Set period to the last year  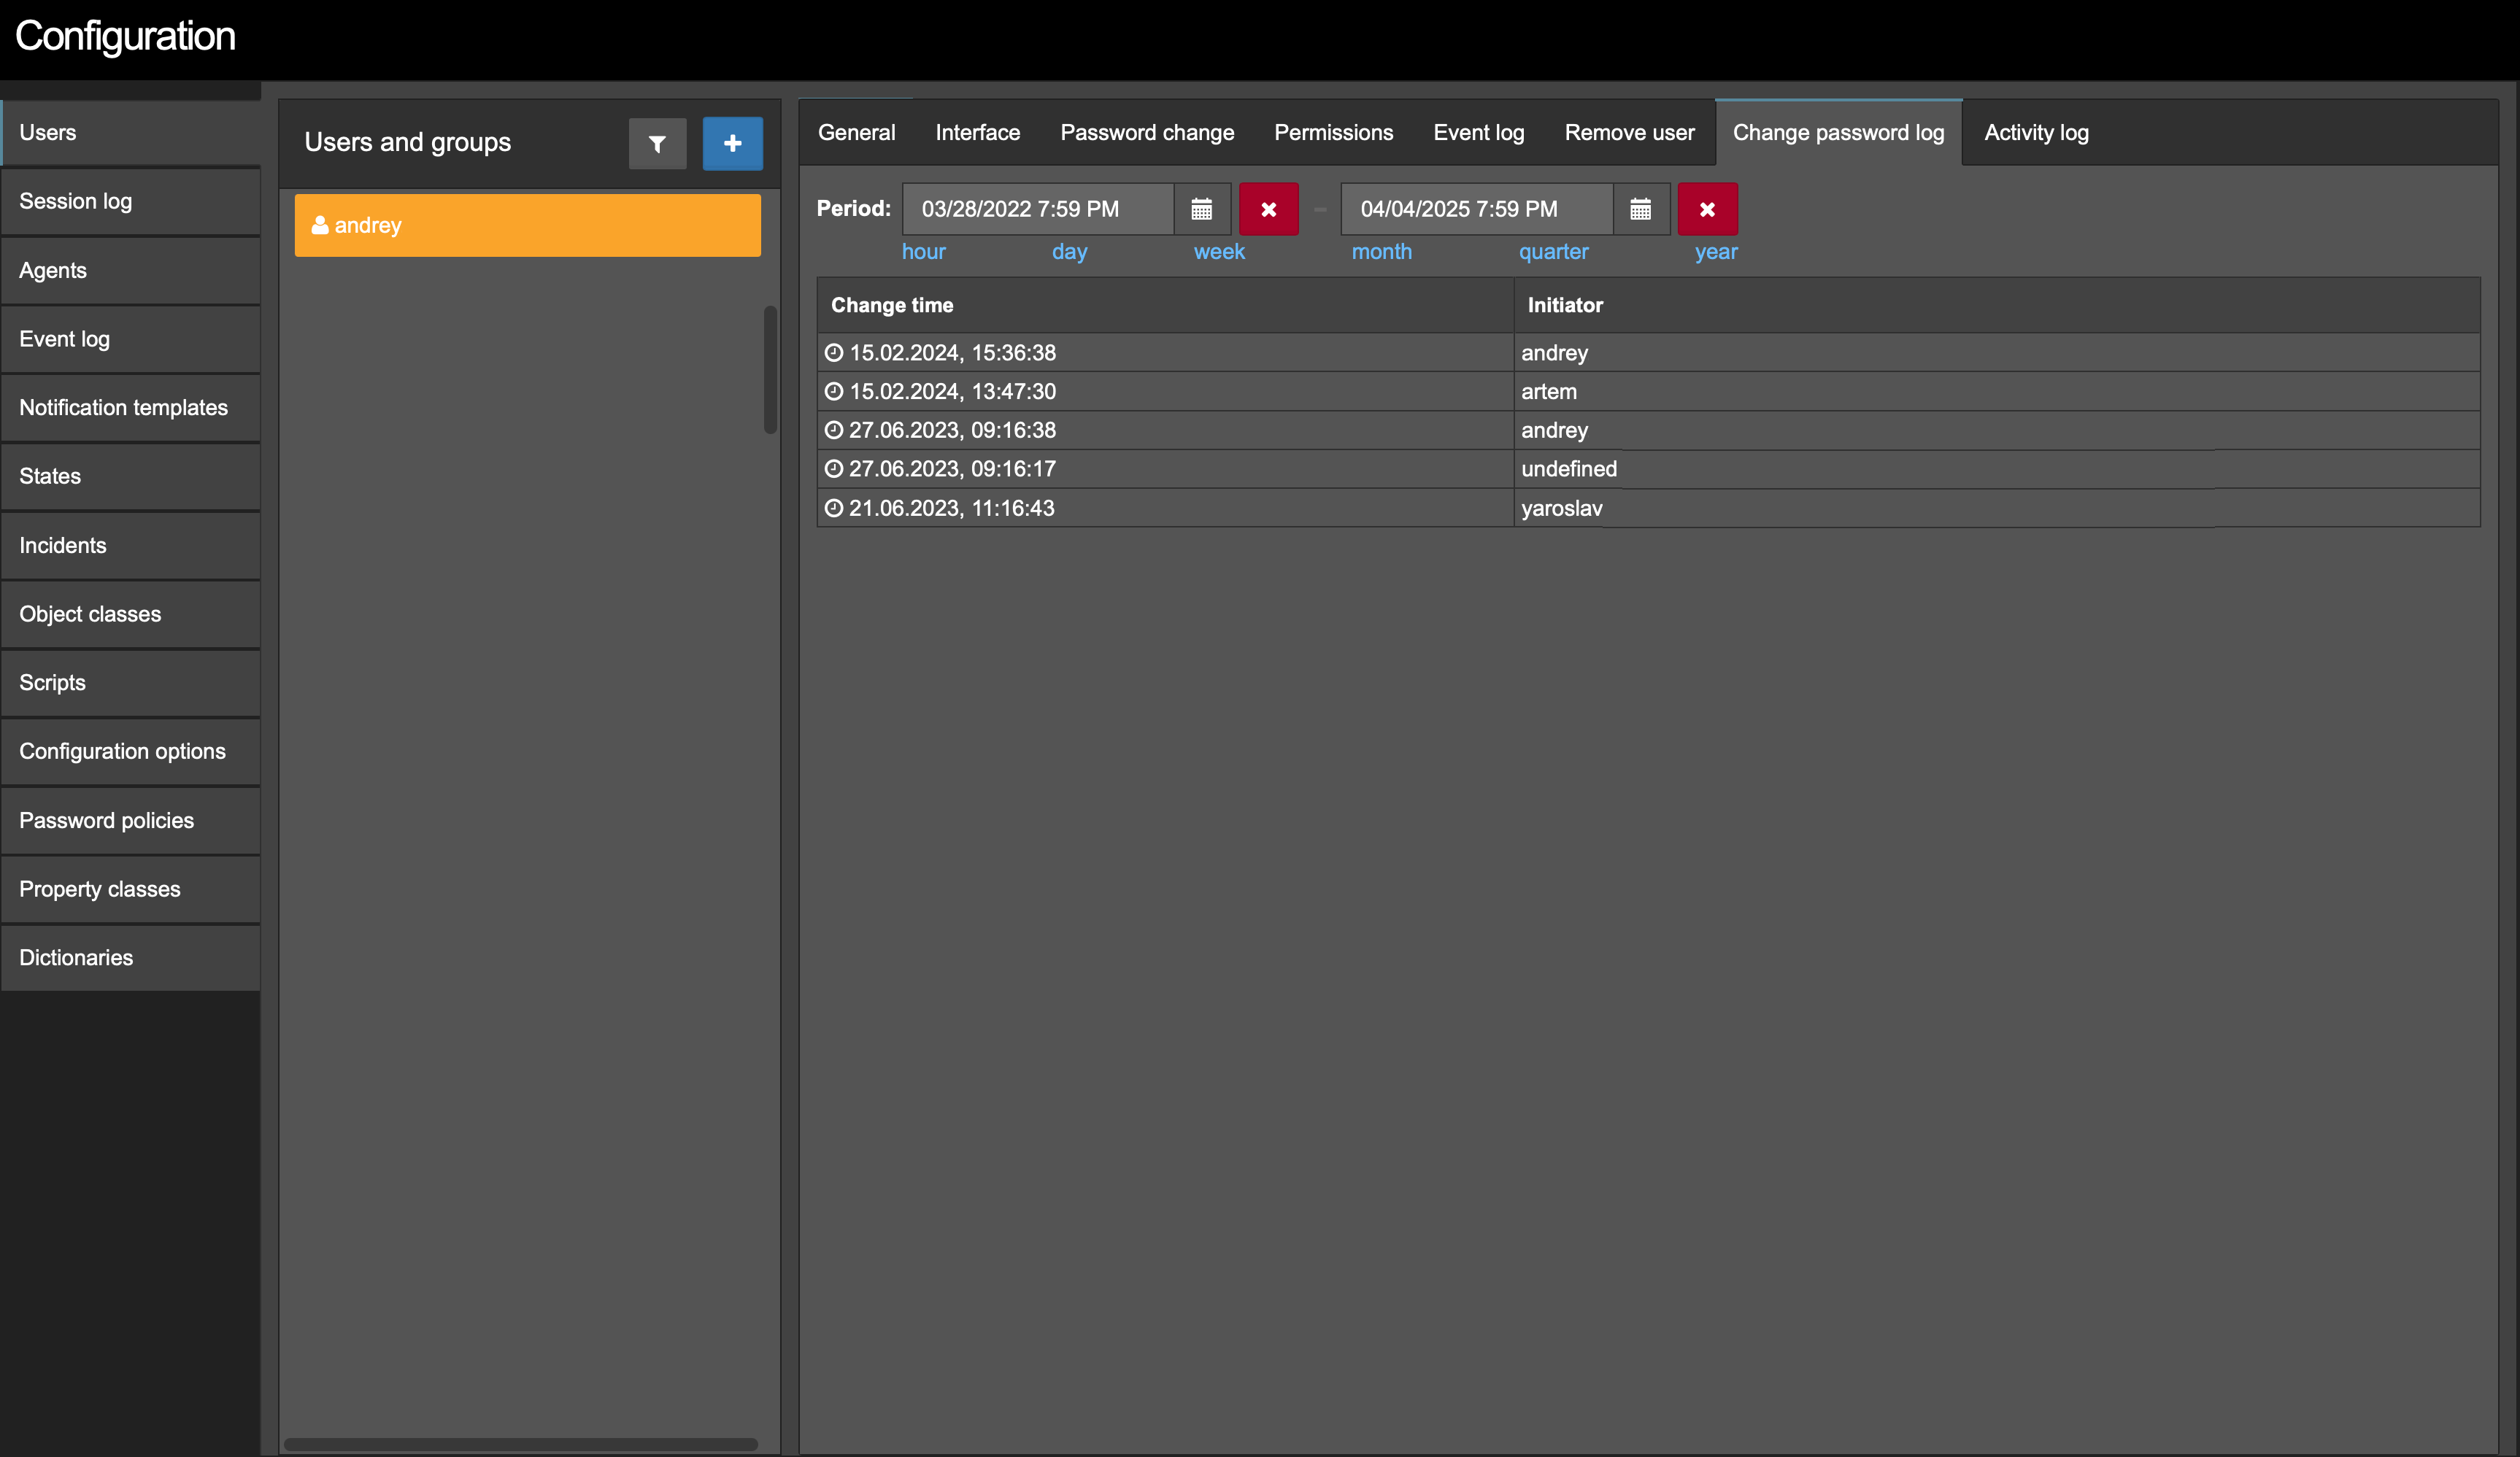point(1716,252)
